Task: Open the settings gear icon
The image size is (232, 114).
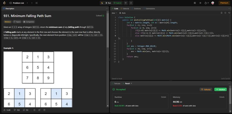Action: click(200, 3)
